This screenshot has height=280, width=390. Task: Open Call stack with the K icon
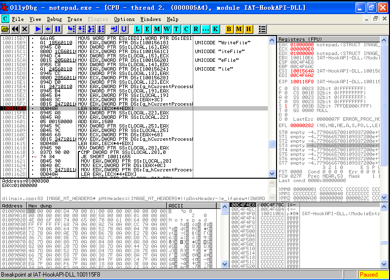tap(215, 29)
